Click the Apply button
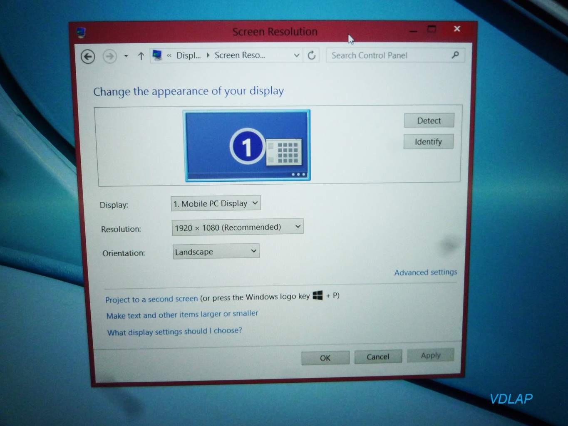The image size is (568, 426). point(431,355)
